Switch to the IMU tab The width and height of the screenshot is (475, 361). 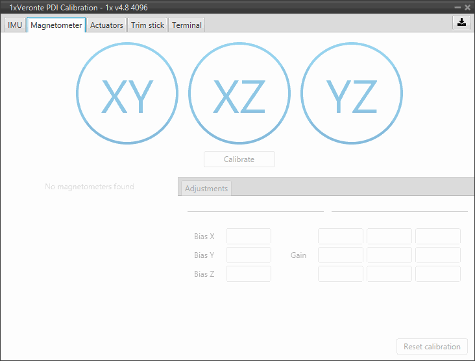pos(15,25)
